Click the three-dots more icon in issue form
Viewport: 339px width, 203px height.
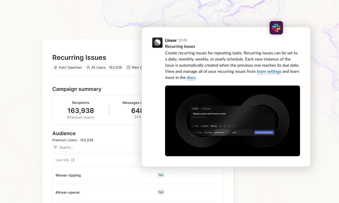pos(233,126)
